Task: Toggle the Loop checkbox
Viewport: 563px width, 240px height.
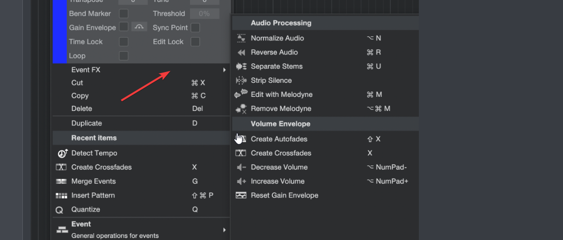Action: click(x=124, y=56)
